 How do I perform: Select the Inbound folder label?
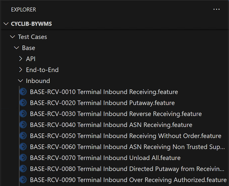(38, 81)
